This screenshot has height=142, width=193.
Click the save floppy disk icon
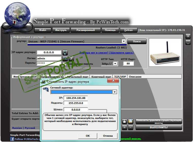tap(124, 121)
